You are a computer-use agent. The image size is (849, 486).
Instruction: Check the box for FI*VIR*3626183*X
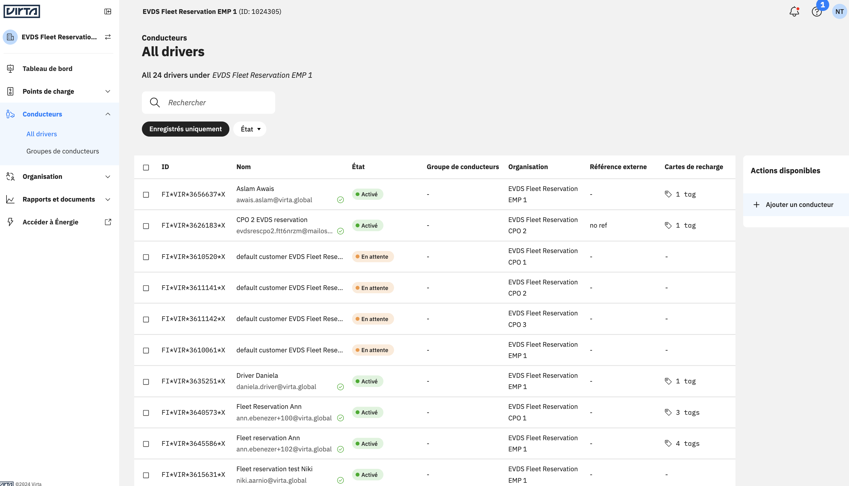click(x=146, y=226)
